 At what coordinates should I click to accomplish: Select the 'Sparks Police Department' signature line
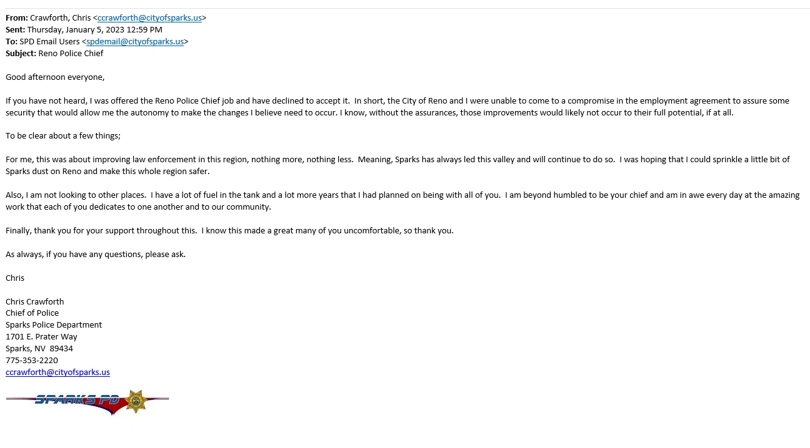54,325
